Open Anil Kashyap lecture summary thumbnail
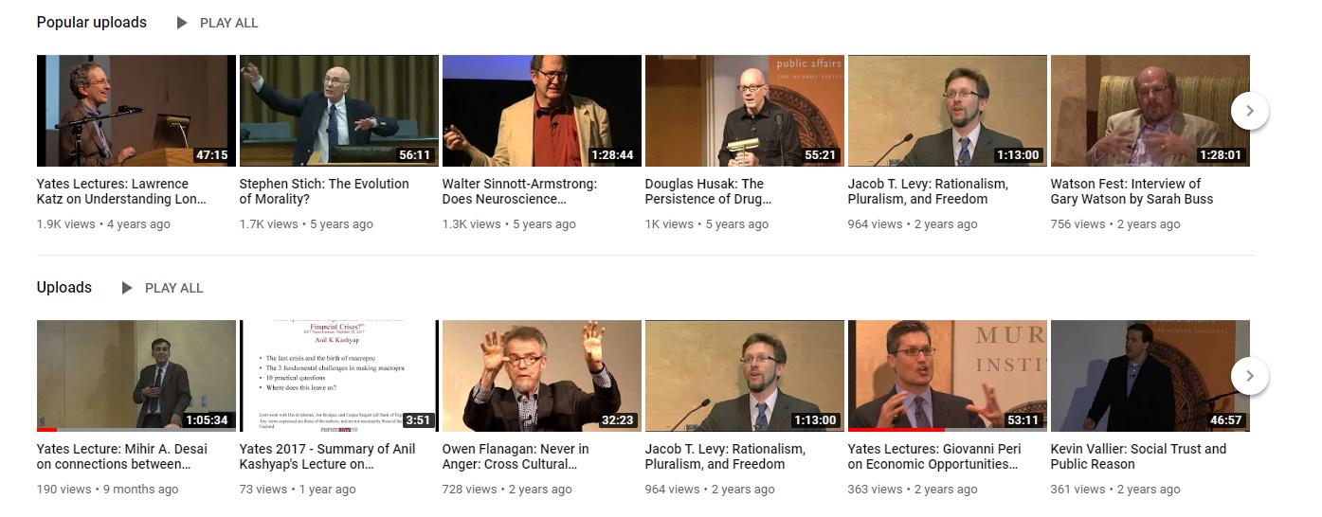The width and height of the screenshot is (1322, 517). pyautogui.click(x=339, y=376)
